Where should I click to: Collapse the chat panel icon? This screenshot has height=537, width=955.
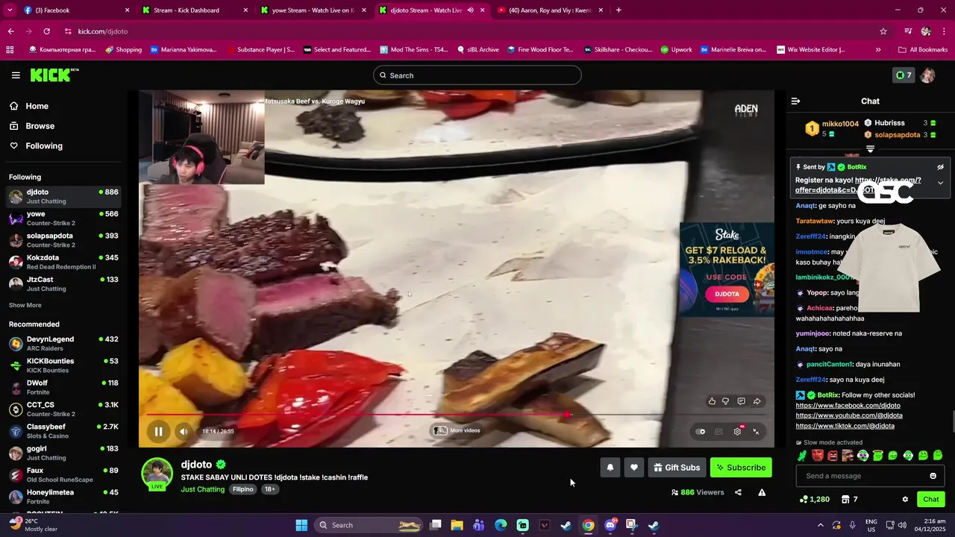click(x=795, y=101)
